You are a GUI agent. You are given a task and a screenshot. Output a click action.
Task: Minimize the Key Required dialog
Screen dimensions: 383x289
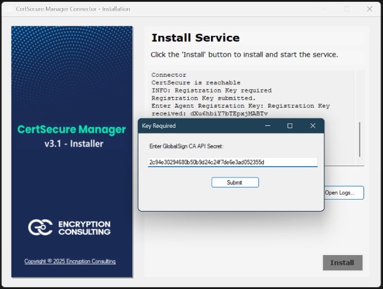pos(268,126)
